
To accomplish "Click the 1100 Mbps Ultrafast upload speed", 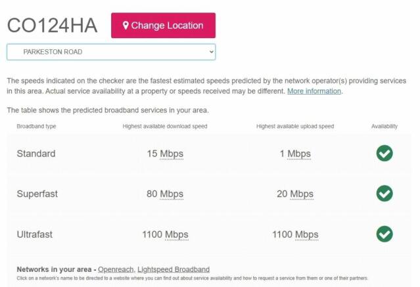I will tap(295, 235).
